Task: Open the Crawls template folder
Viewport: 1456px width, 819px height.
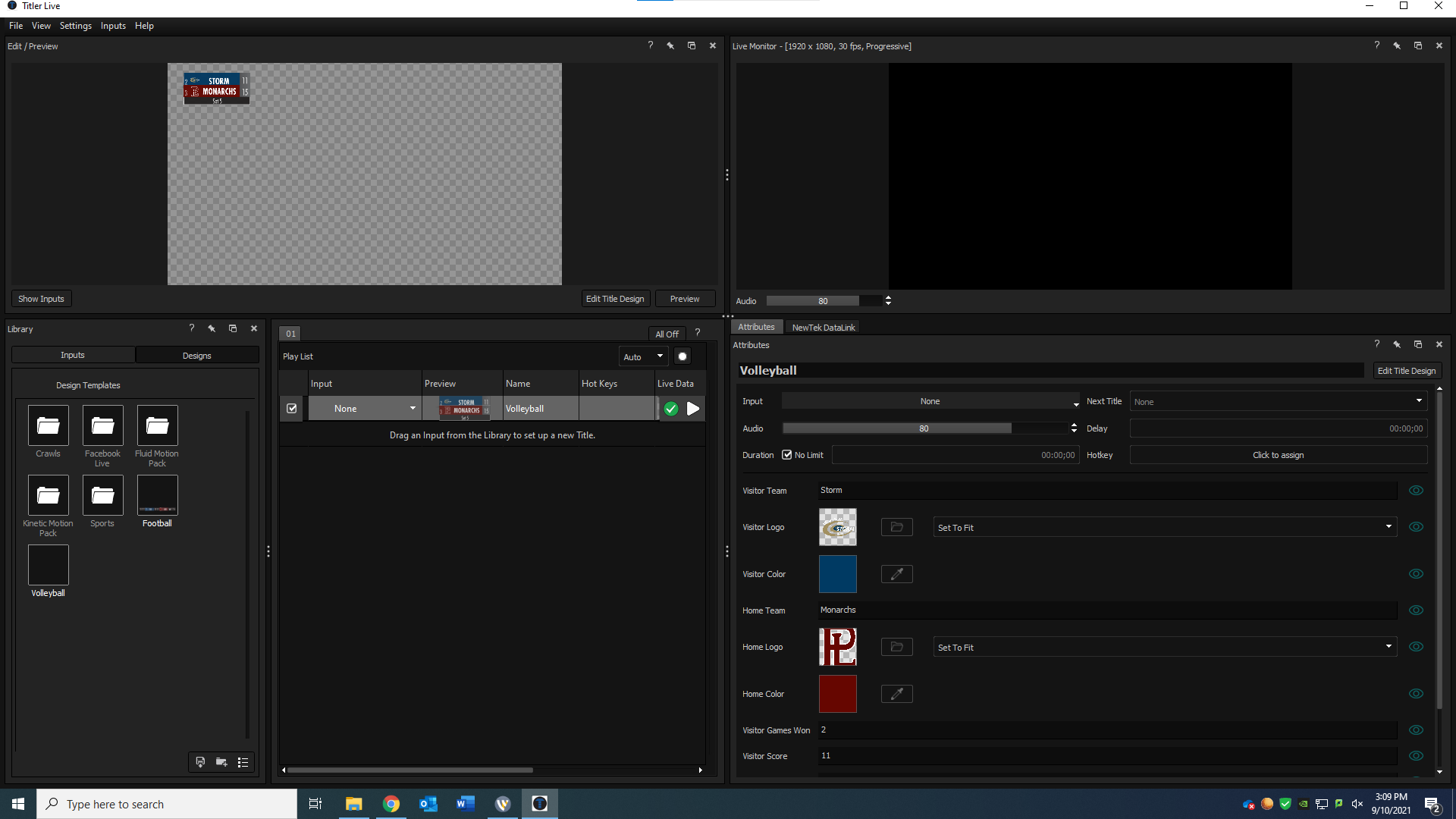Action: click(x=48, y=425)
